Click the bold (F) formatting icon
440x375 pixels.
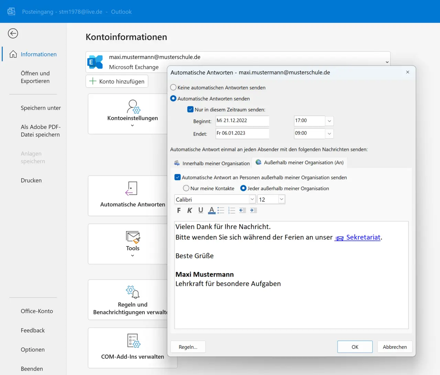(179, 210)
